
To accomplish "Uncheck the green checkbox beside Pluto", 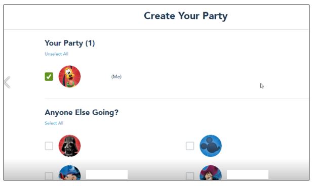I will (x=49, y=76).
